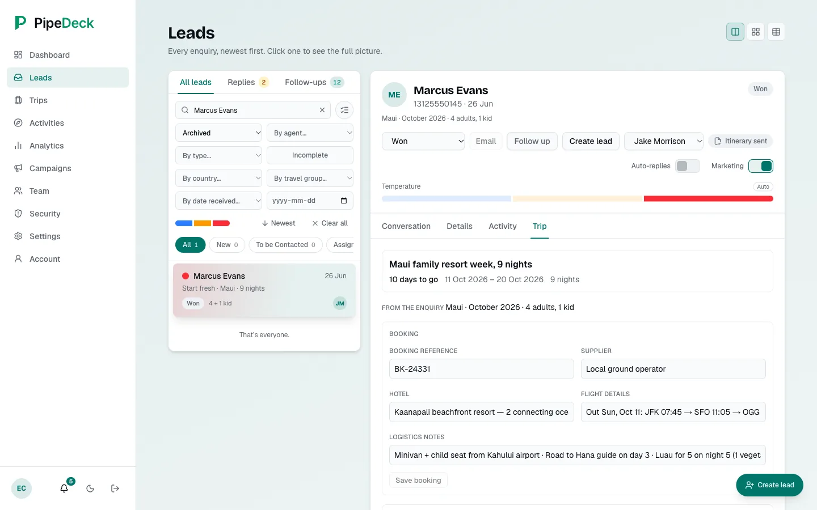This screenshot has width=817, height=510.
Task: Clear the Marcus Evans search text
Action: [322, 110]
